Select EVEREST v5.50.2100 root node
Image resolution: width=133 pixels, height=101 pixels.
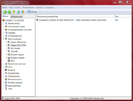click(x=15, y=20)
